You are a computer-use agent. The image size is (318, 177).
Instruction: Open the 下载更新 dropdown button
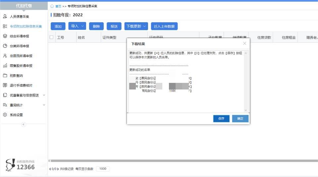[136, 26]
